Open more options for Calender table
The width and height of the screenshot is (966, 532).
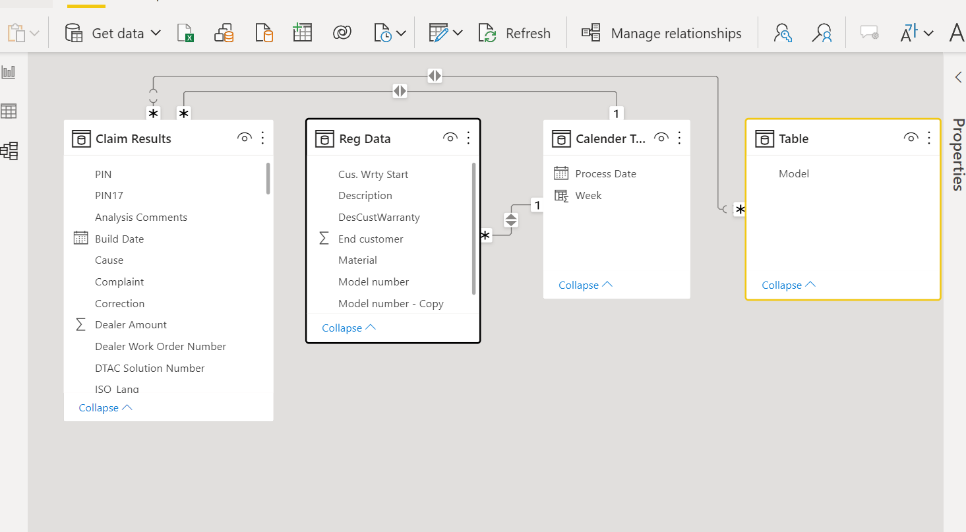(x=680, y=138)
